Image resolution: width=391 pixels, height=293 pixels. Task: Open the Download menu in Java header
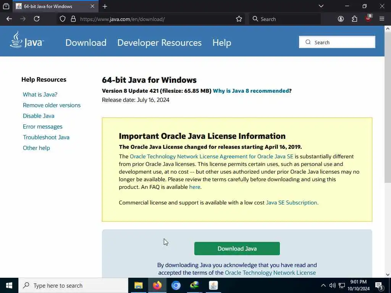[x=86, y=43]
